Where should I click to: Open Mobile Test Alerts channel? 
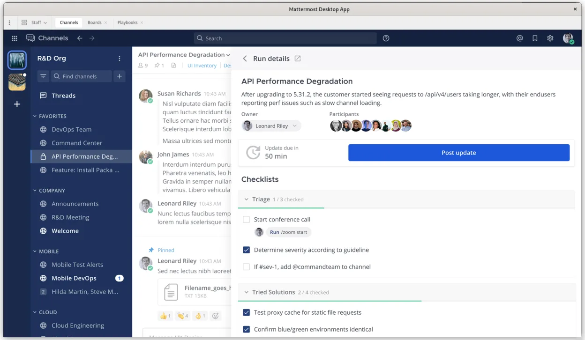point(82,265)
